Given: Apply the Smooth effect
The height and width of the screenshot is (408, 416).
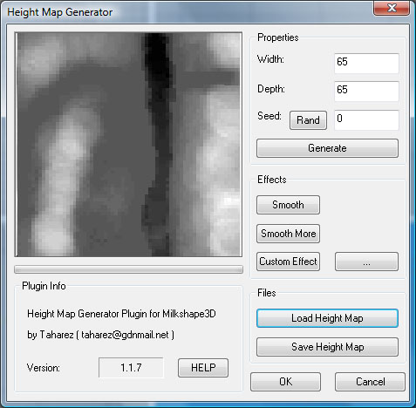Looking at the screenshot, I should [288, 205].
